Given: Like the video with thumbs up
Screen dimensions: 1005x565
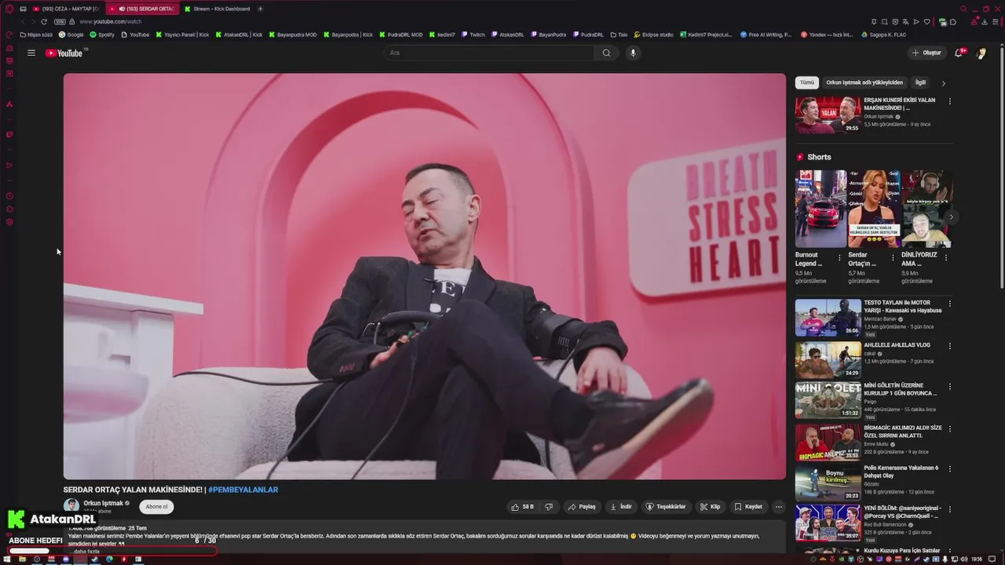Looking at the screenshot, I should pos(523,507).
